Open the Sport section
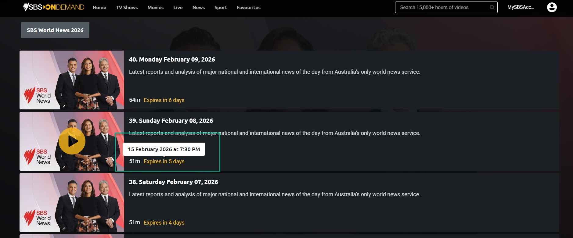Screen dimensions: 573x238 point(221,8)
